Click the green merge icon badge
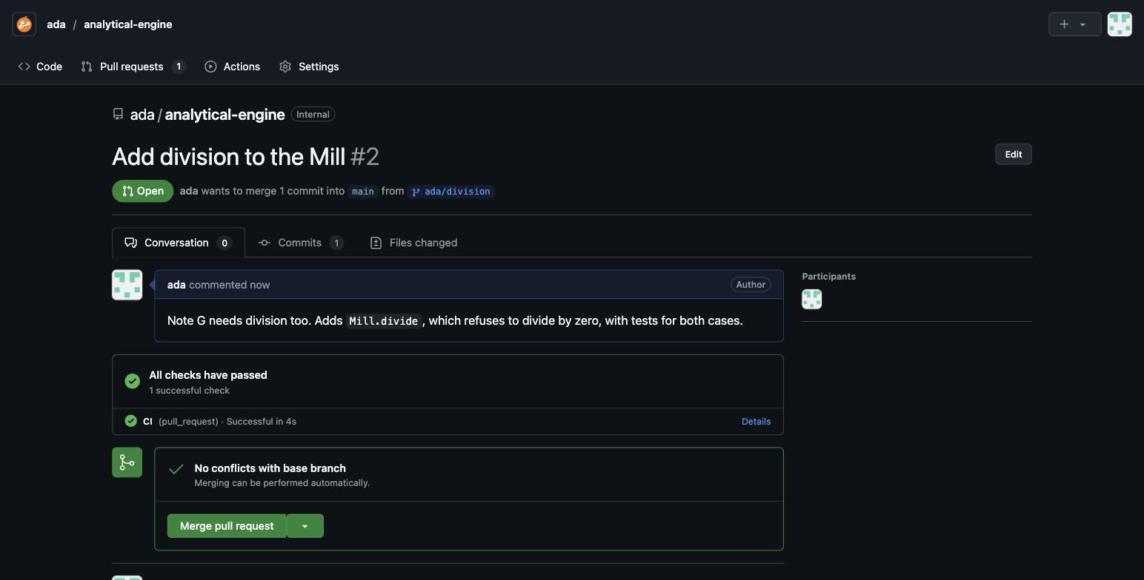This screenshot has height=580, width=1144. click(x=127, y=462)
